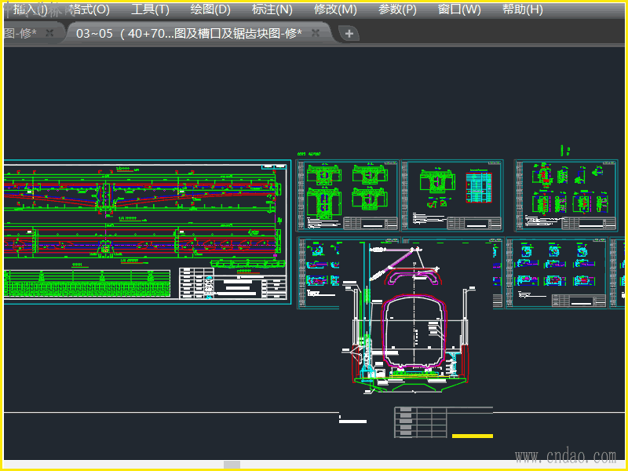The width and height of the screenshot is (628, 471).
Task: Click the plus icon for new tab
Action: click(349, 33)
